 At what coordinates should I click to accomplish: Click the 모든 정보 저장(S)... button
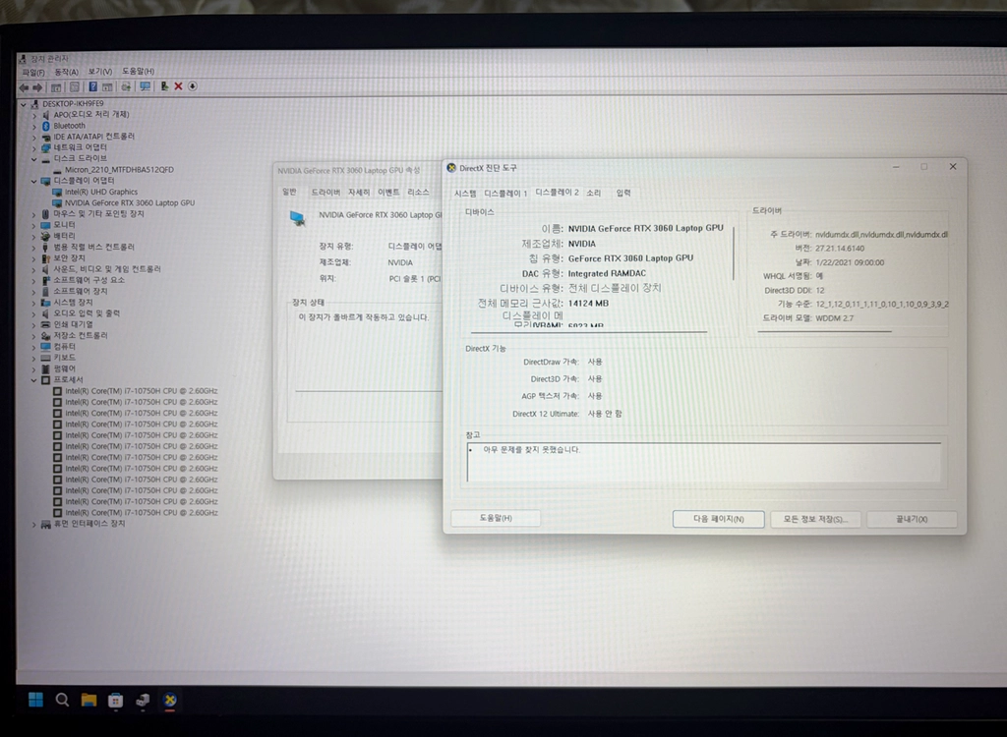815,519
